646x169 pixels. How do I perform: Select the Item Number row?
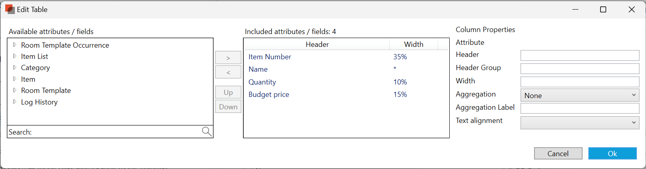pos(270,57)
